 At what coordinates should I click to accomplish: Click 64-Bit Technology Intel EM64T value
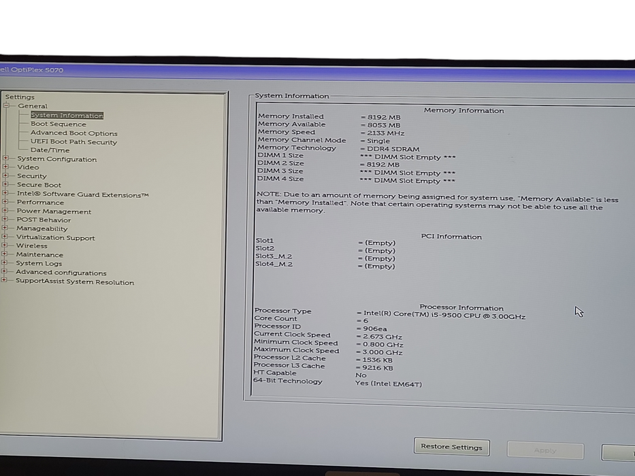tap(389, 384)
